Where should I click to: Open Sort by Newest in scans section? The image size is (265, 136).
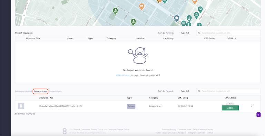166,91
